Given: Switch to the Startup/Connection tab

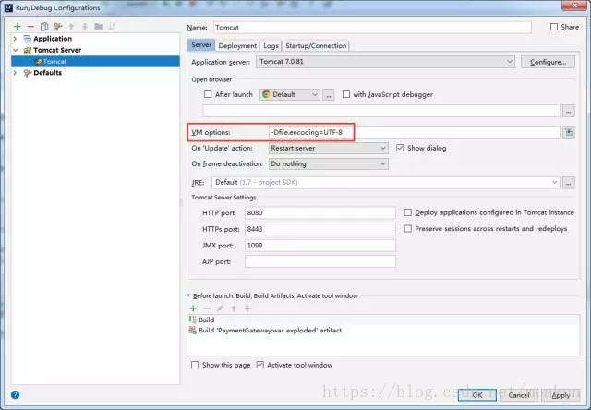Looking at the screenshot, I should click(x=316, y=45).
